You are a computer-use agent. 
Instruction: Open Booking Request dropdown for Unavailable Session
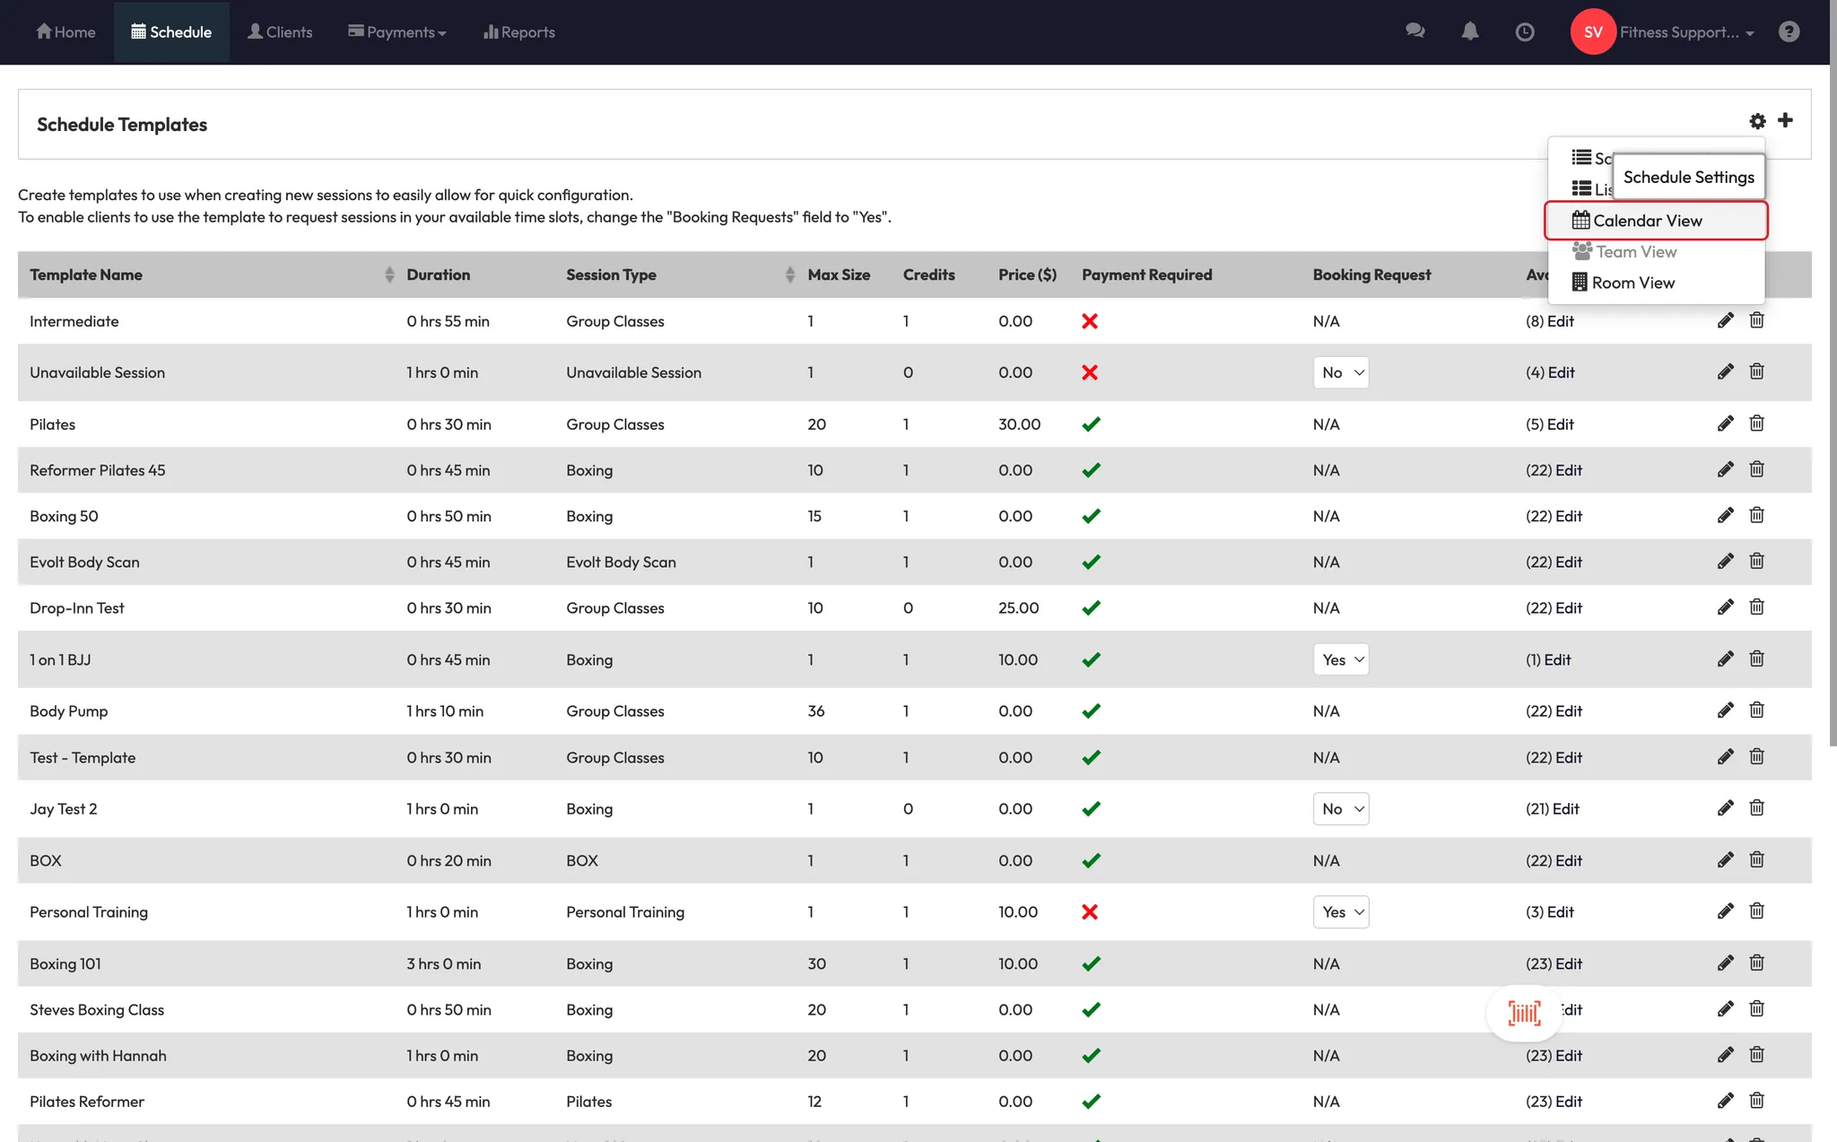(1341, 372)
